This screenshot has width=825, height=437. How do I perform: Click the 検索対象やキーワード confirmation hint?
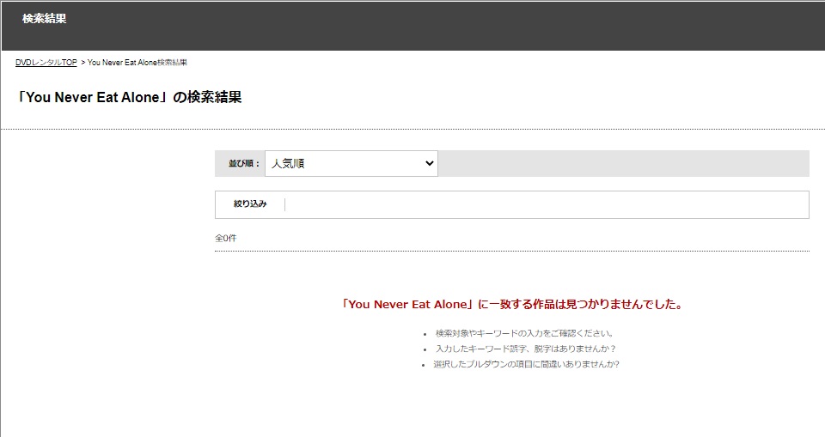pos(524,333)
